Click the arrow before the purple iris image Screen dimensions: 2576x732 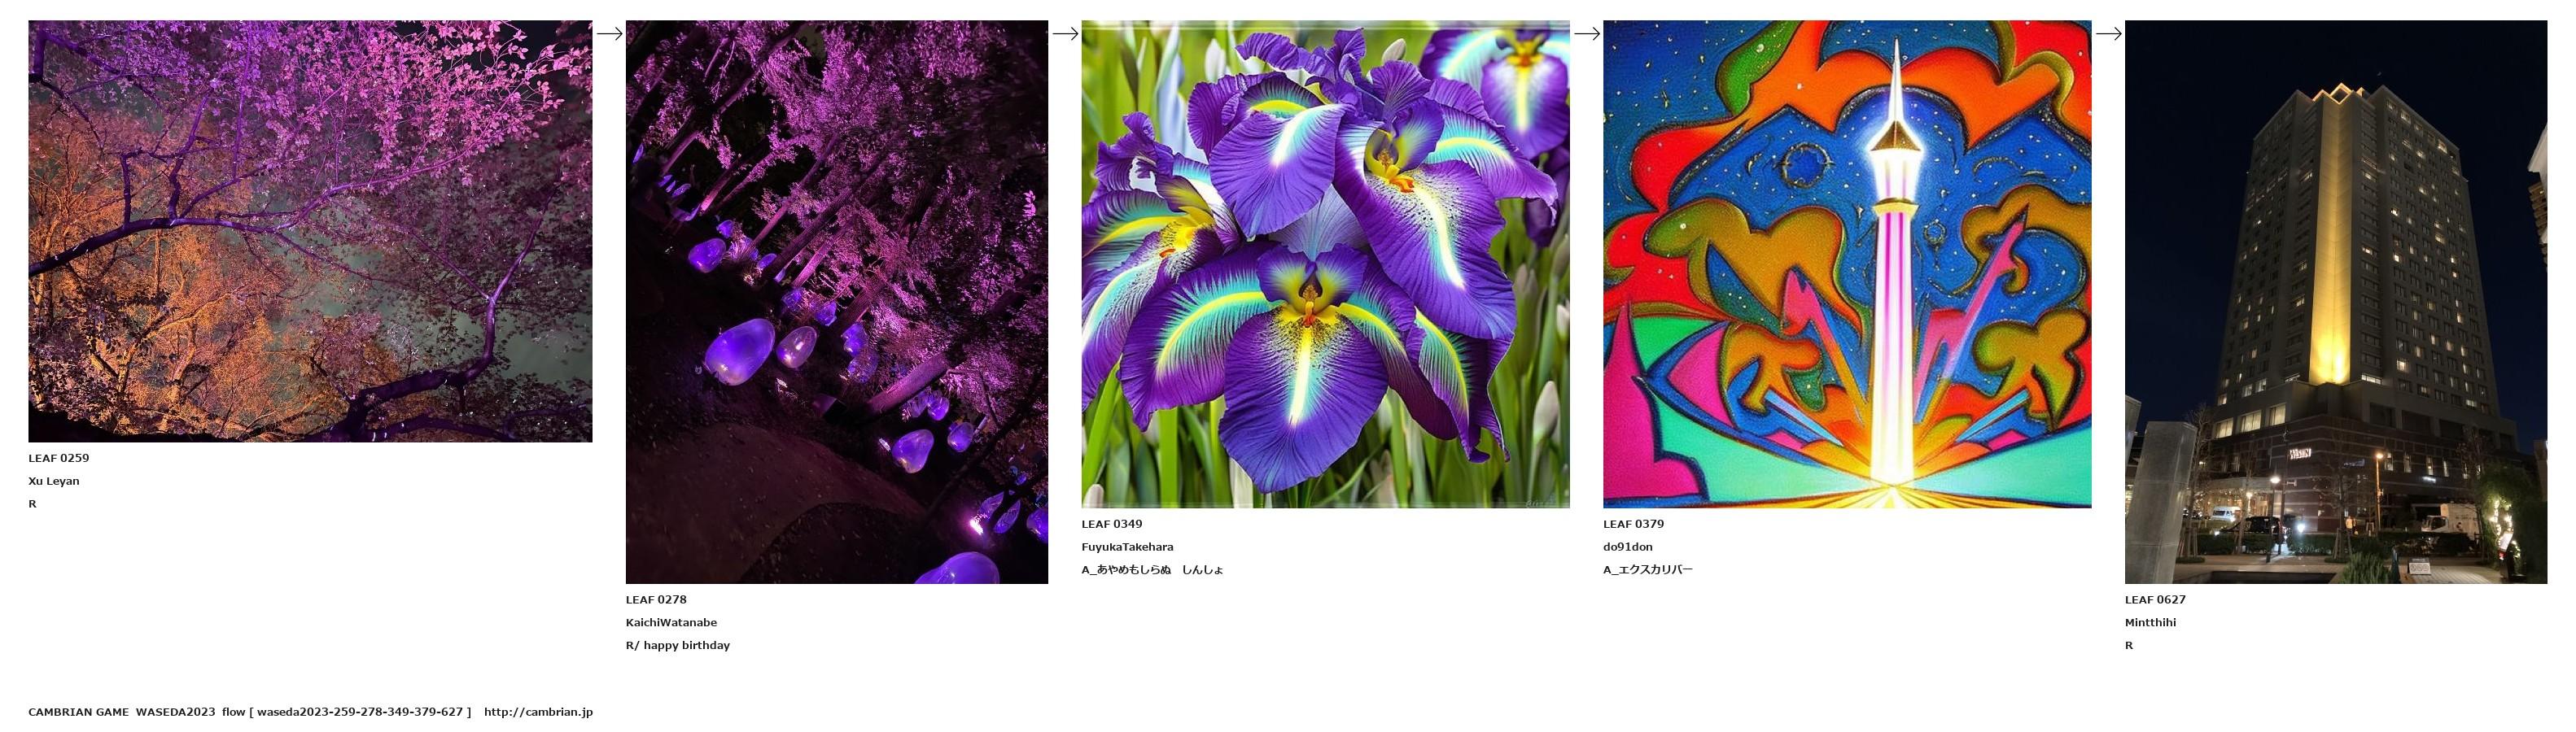click(1065, 33)
